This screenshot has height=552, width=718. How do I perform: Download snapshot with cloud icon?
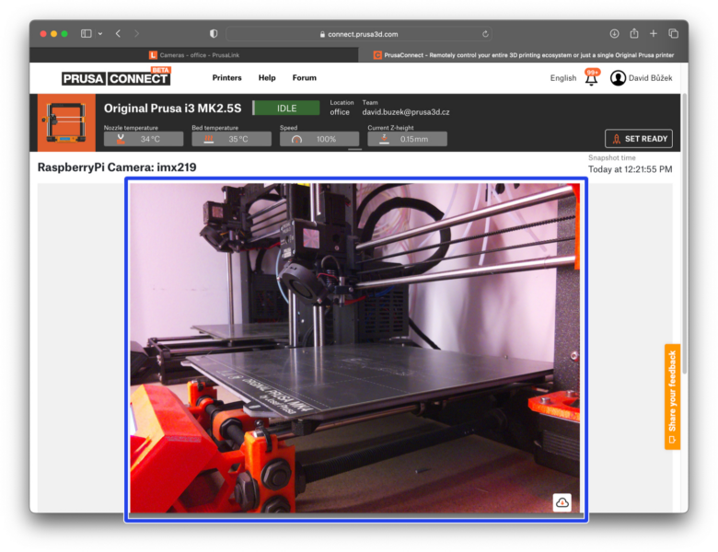(562, 502)
